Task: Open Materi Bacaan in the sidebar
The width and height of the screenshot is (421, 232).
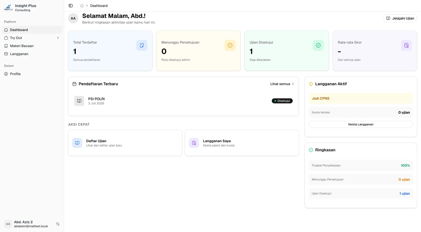Action: click(32, 46)
